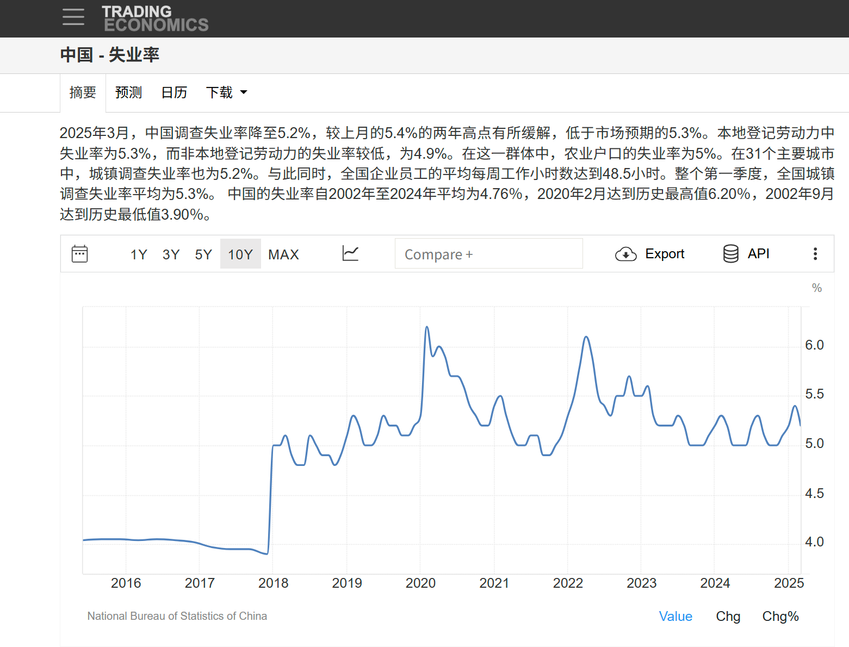The image size is (849, 647).
Task: Open the three-dot chart options menu
Action: point(815,254)
